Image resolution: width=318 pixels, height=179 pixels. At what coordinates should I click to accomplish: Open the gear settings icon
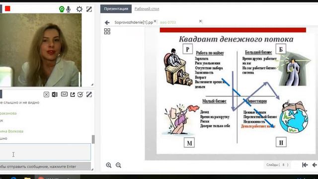(79, 9)
